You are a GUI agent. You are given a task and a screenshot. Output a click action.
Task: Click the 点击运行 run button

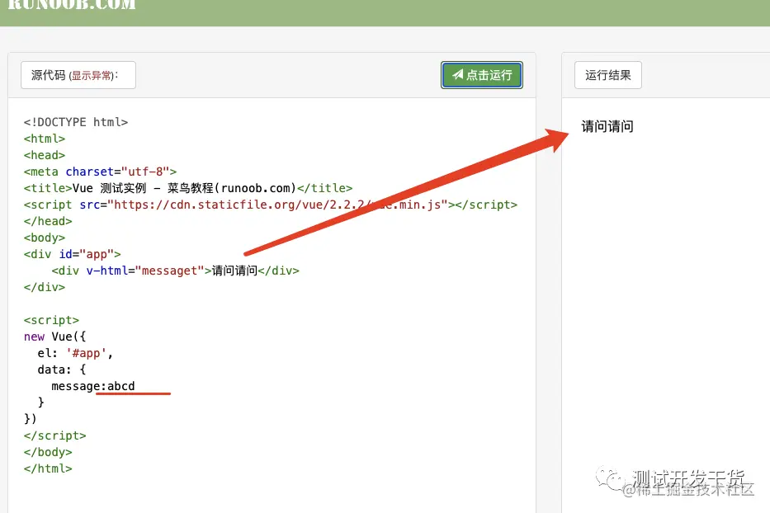[482, 75]
